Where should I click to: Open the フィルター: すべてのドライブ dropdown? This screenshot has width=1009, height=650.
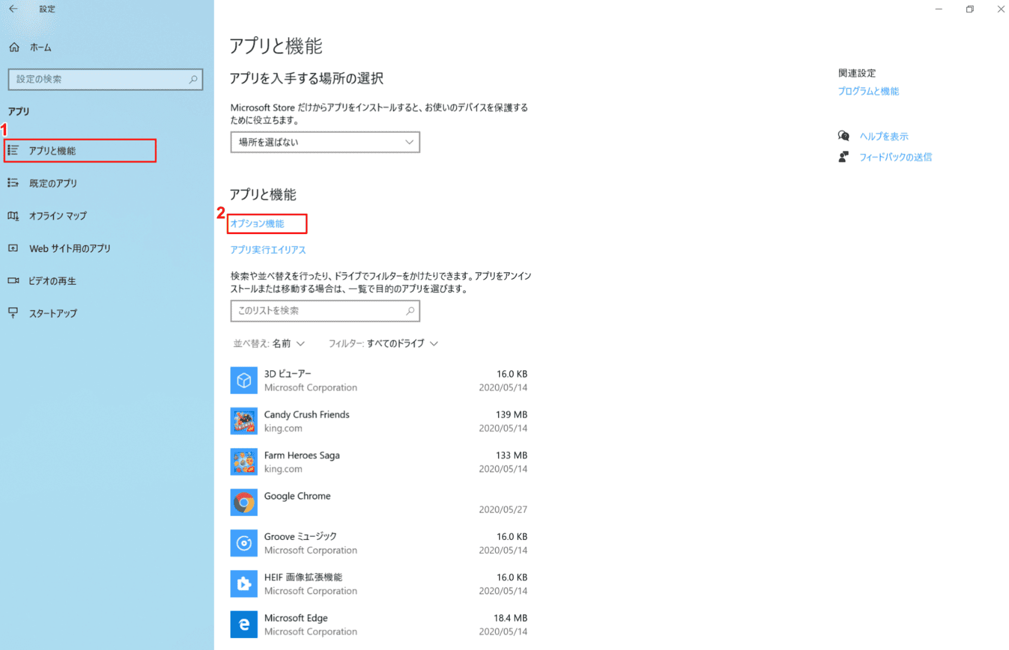(383, 344)
